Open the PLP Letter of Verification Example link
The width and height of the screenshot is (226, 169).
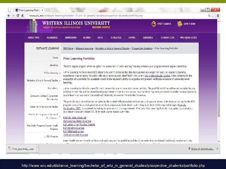(79, 125)
